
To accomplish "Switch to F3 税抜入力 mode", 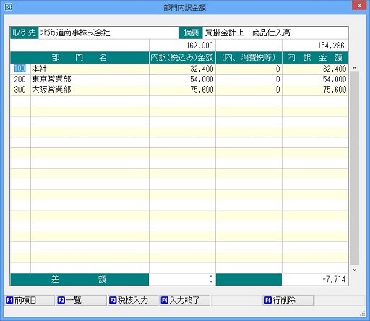I will coord(133,300).
